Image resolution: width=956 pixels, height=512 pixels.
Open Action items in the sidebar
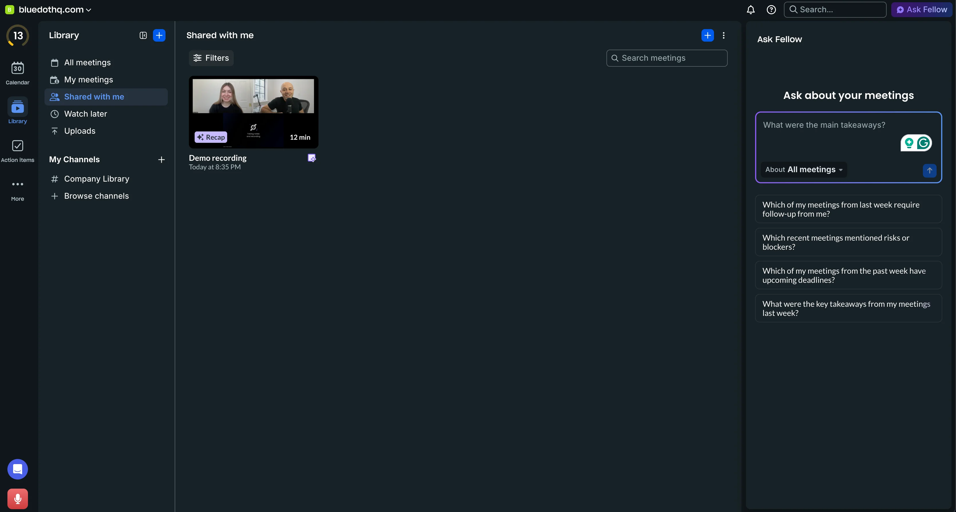point(17,151)
